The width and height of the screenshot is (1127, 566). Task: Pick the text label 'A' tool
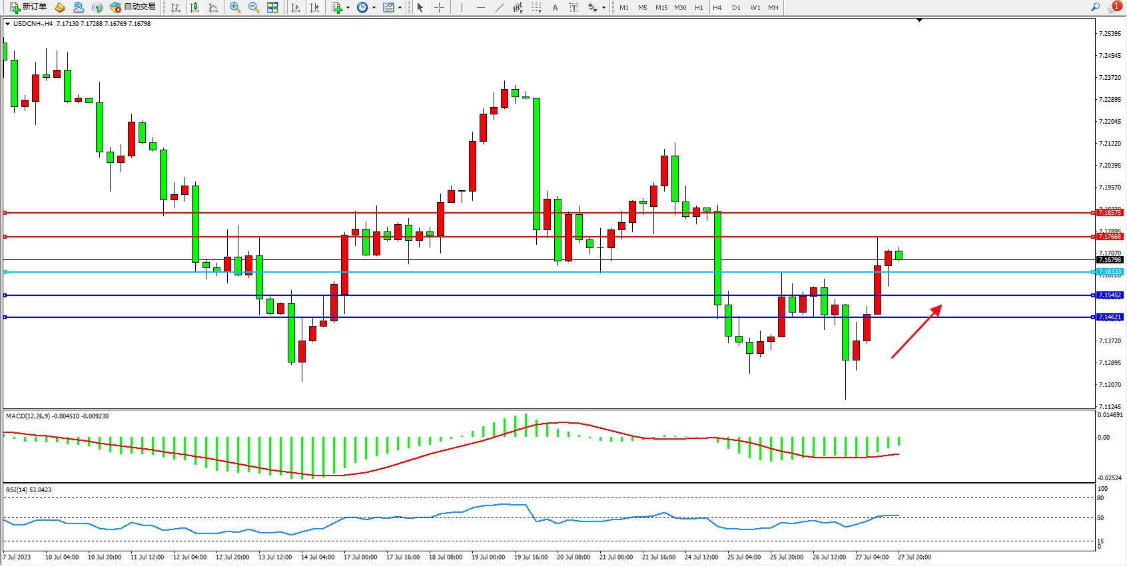click(555, 7)
